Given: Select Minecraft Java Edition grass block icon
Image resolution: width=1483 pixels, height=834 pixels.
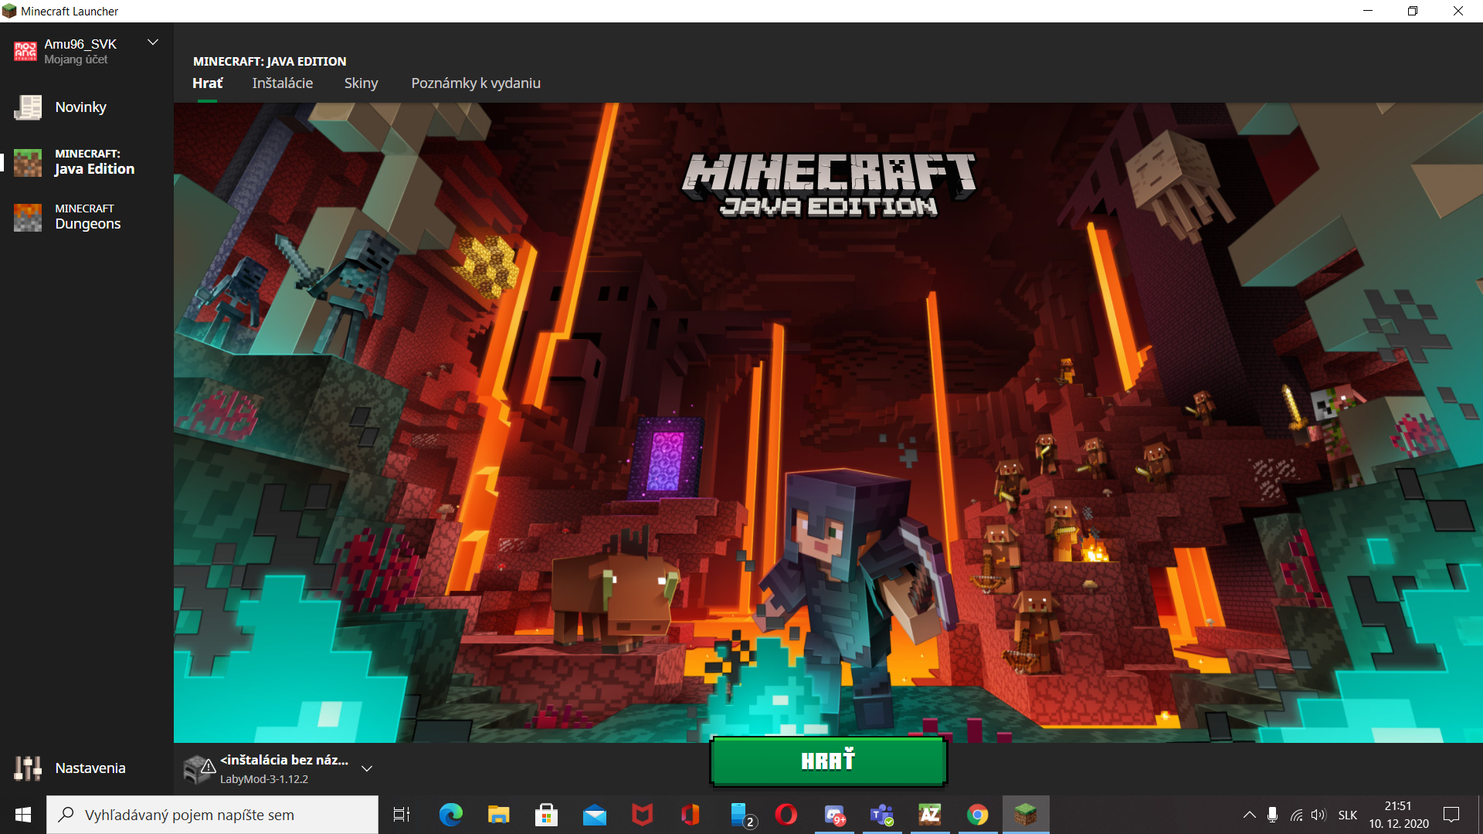Looking at the screenshot, I should pos(28,162).
